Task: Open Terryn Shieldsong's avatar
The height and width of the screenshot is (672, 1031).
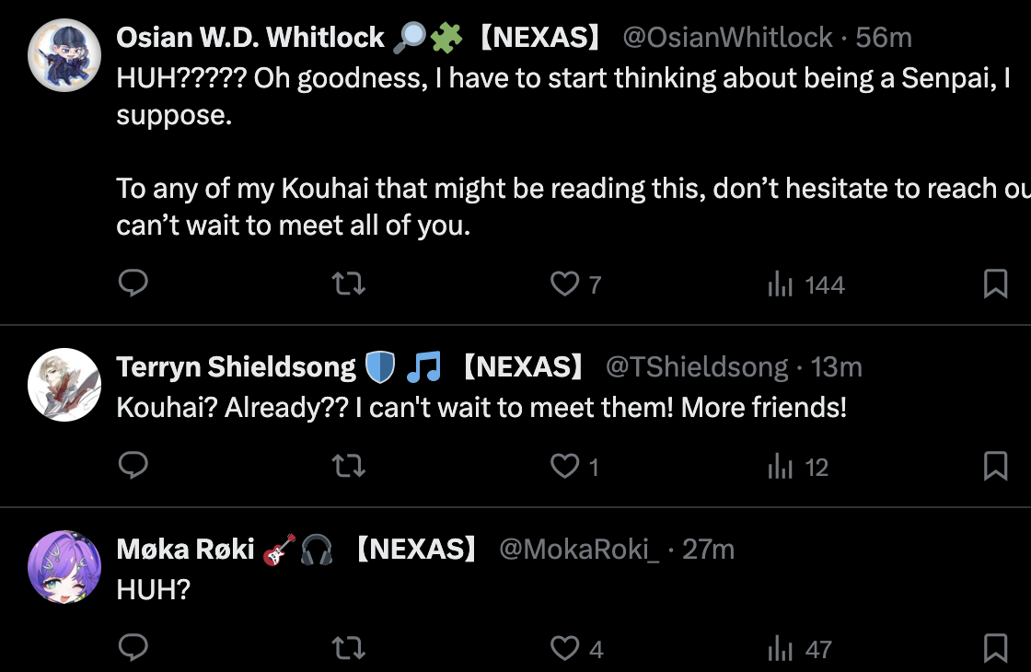Action: [64, 384]
